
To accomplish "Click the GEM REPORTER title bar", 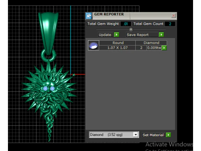I will 131,16.
